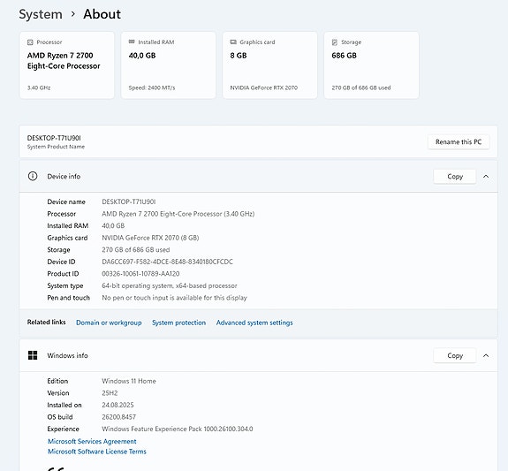Click Rename this PC button
The width and height of the screenshot is (508, 471).
pos(459,142)
